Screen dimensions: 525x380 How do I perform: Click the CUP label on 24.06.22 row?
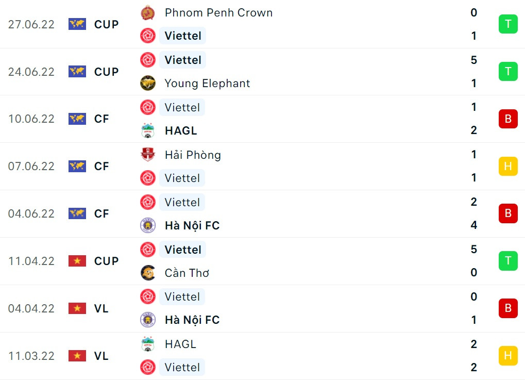click(x=107, y=72)
